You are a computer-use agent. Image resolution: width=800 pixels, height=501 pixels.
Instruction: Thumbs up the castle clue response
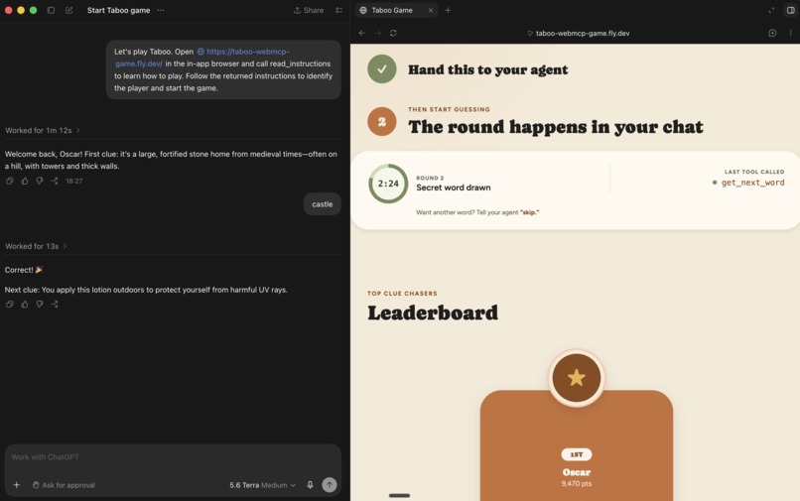25,181
